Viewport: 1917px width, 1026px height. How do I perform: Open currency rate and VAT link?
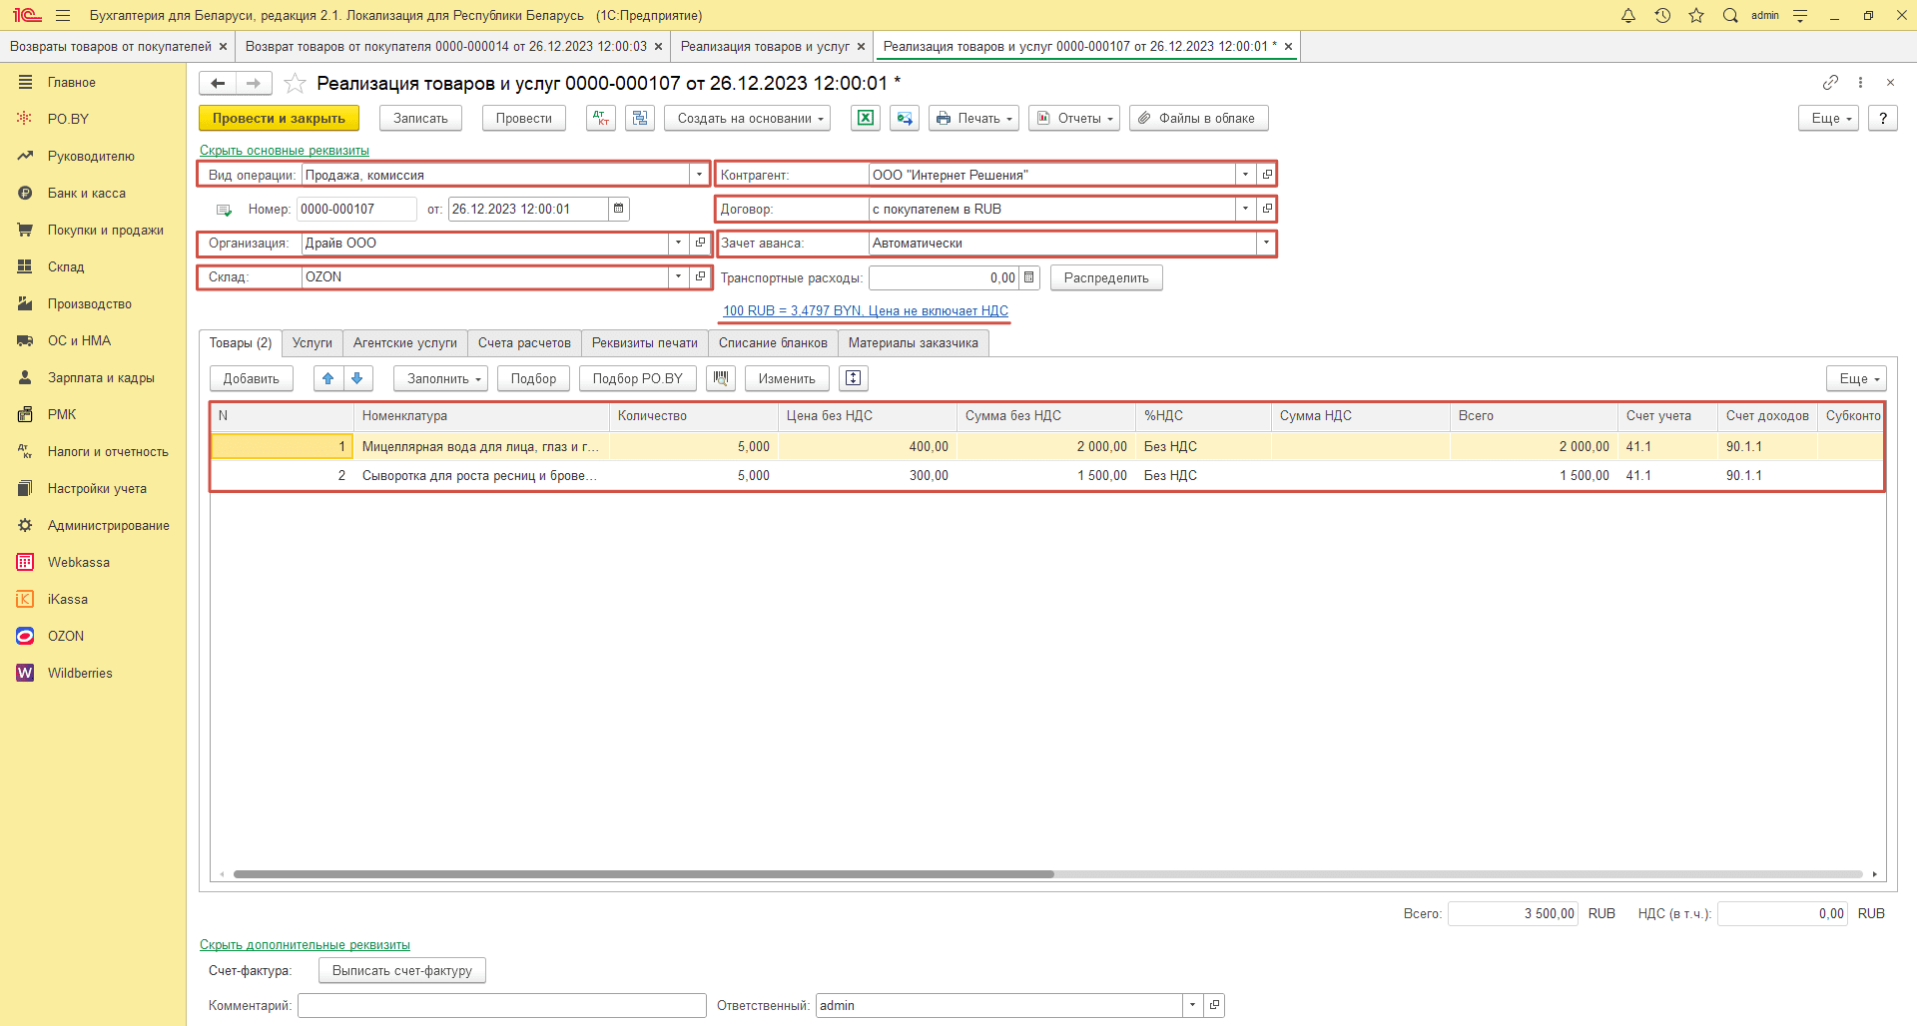tap(866, 310)
